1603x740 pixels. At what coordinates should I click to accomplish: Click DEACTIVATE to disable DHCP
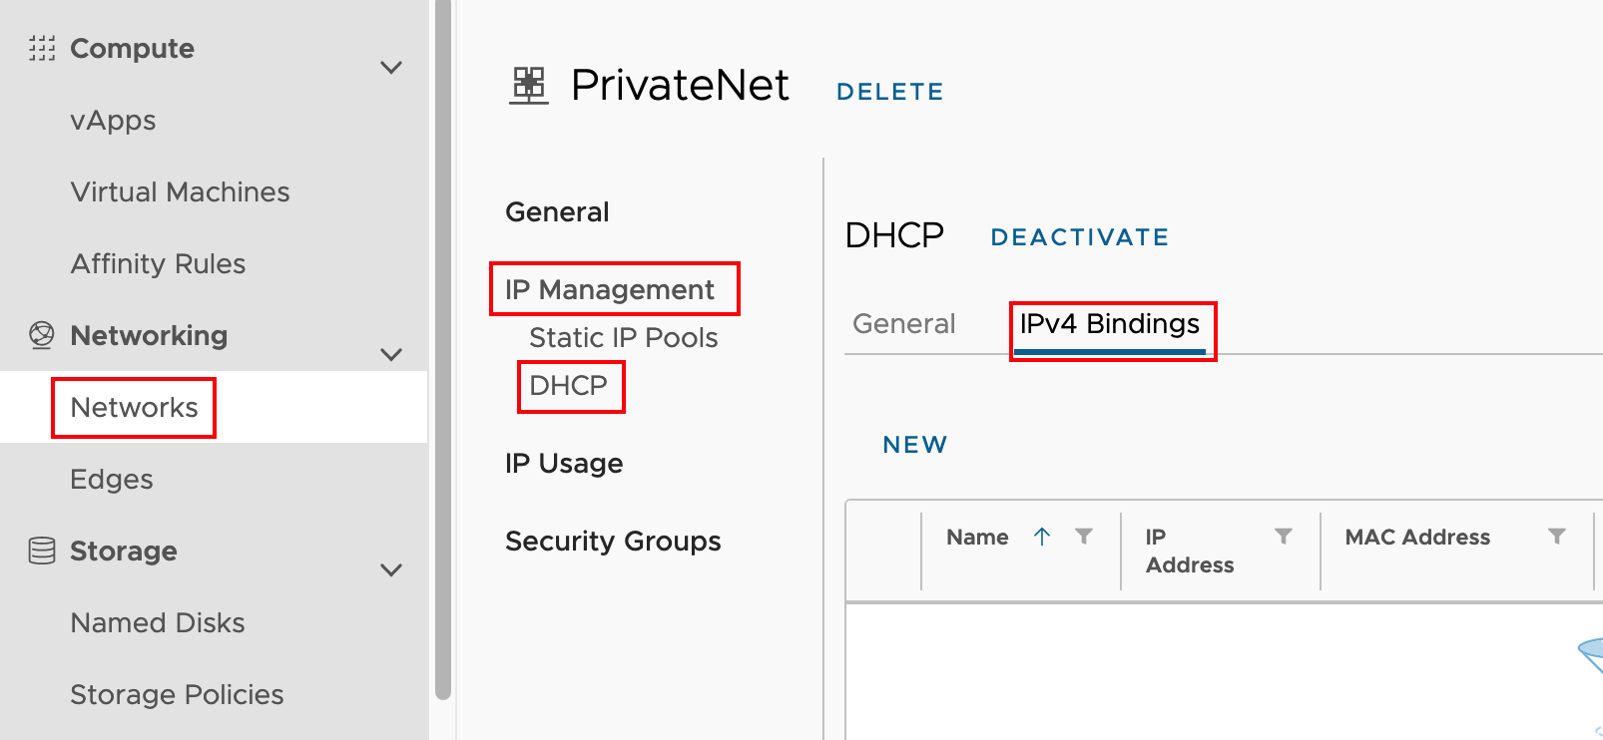tap(1079, 236)
